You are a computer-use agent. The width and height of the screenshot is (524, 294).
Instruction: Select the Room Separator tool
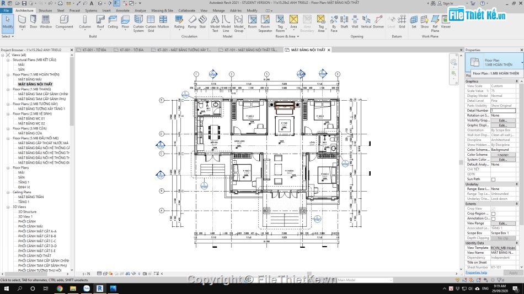(x=265, y=24)
